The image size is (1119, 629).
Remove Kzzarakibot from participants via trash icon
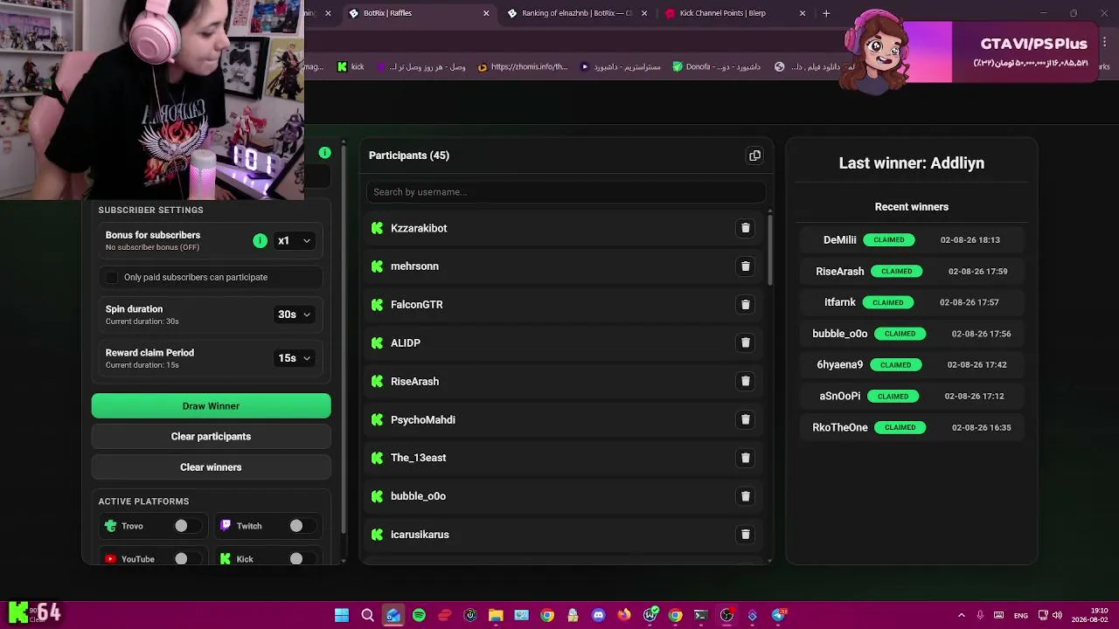tap(745, 228)
